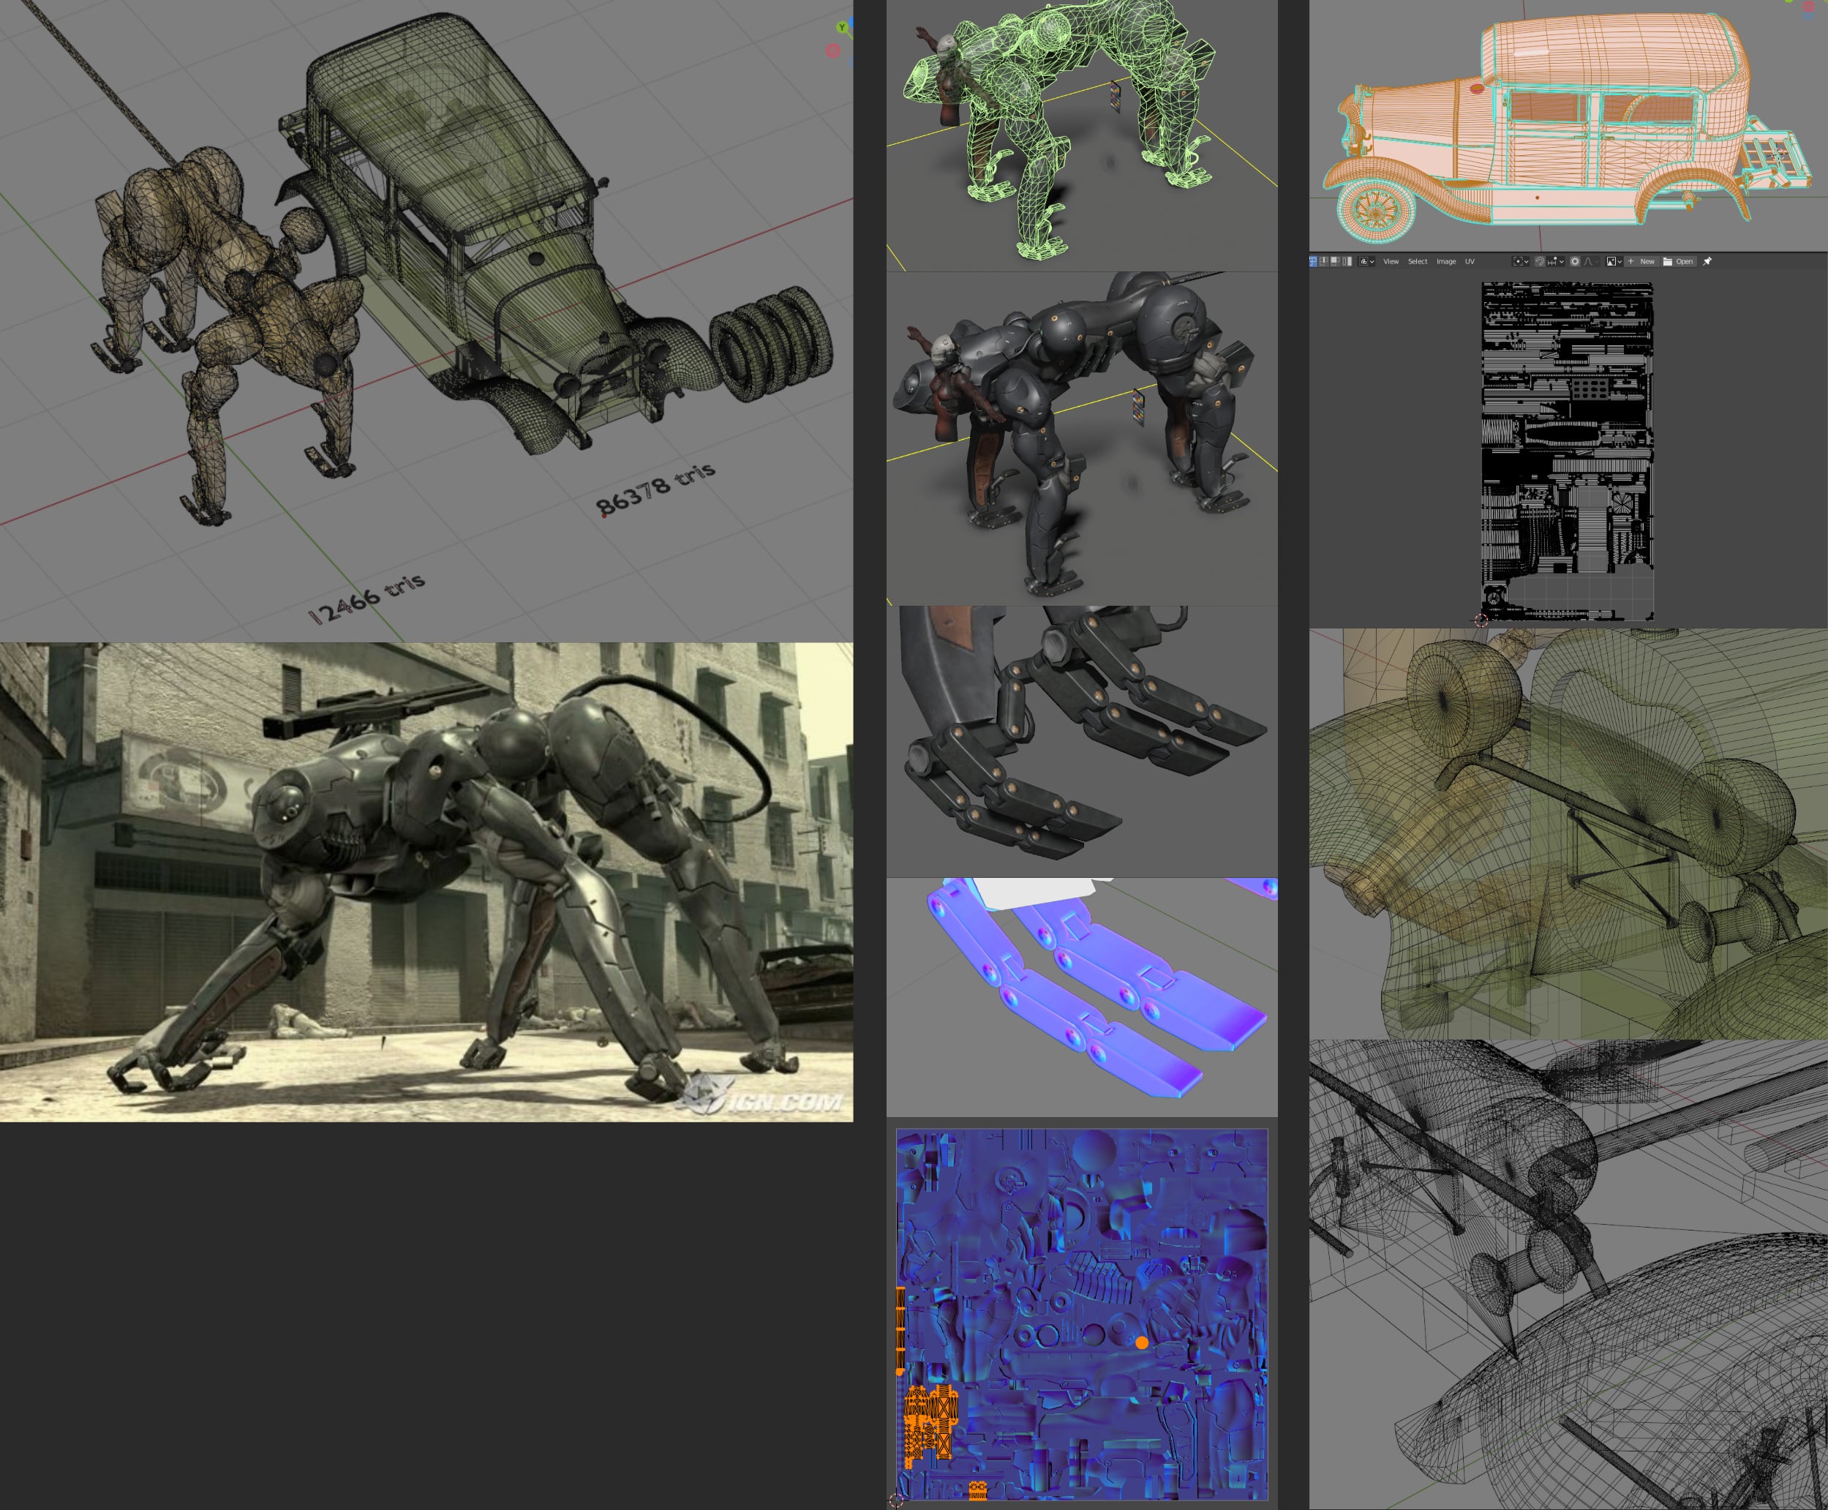Screen dimensions: 1828x1510
Task: Open the UV menu
Action: [x=1470, y=262]
